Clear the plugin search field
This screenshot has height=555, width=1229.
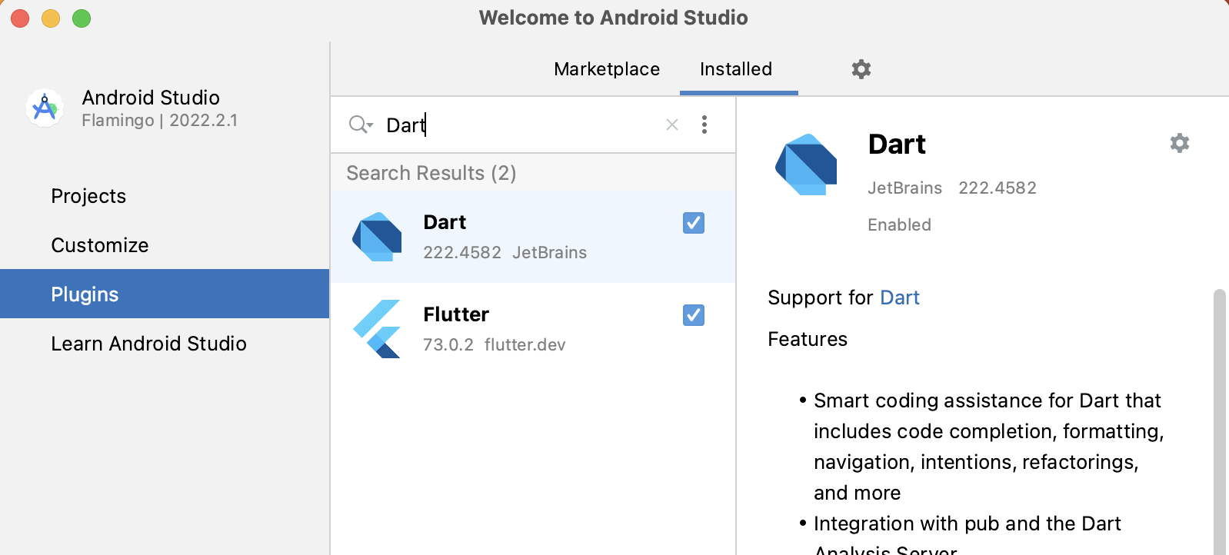pyautogui.click(x=672, y=125)
